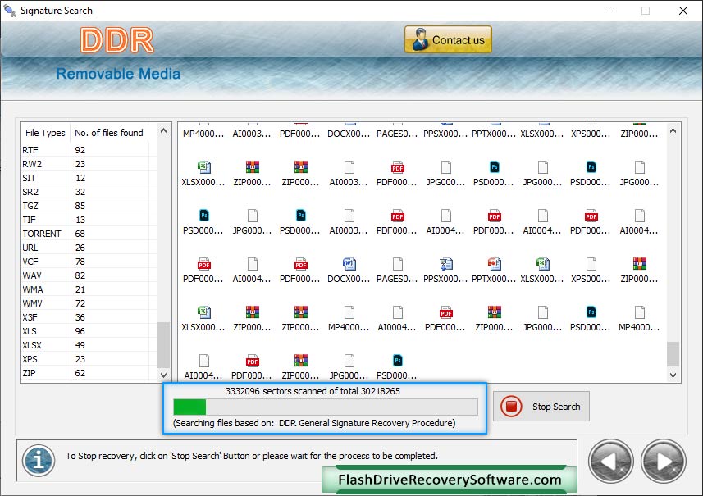Click the Contact us button
Screen dimensions: 703x496
(x=448, y=39)
